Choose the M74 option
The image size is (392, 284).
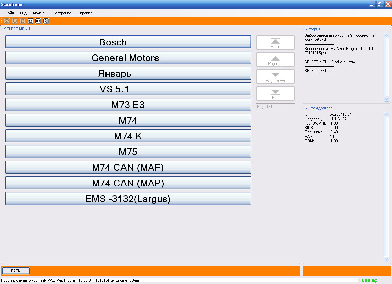(x=128, y=120)
